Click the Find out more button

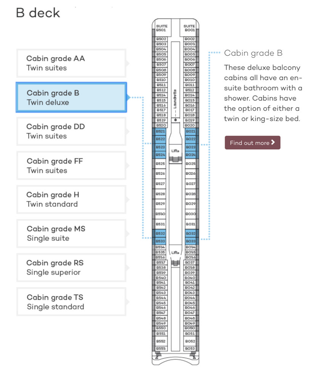pyautogui.click(x=253, y=143)
